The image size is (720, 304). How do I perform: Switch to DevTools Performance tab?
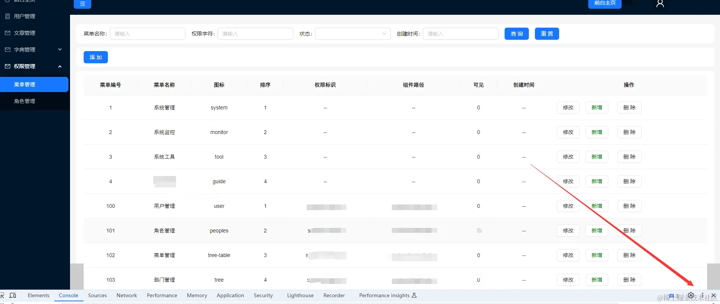click(x=162, y=295)
